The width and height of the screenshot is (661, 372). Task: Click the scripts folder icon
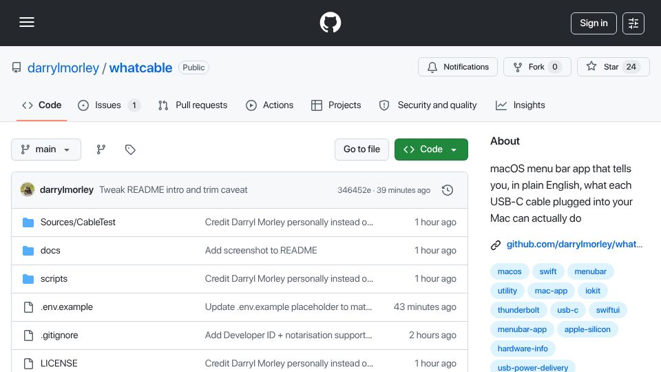tap(28, 279)
